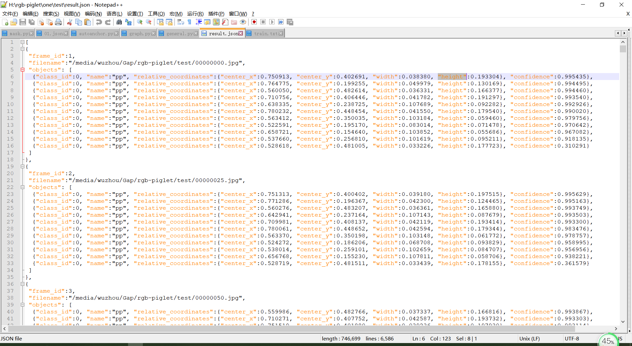Viewport: 632px width, 346px height.
Task: Zoom in using the magnifier icon
Action: pyautogui.click(x=140, y=22)
